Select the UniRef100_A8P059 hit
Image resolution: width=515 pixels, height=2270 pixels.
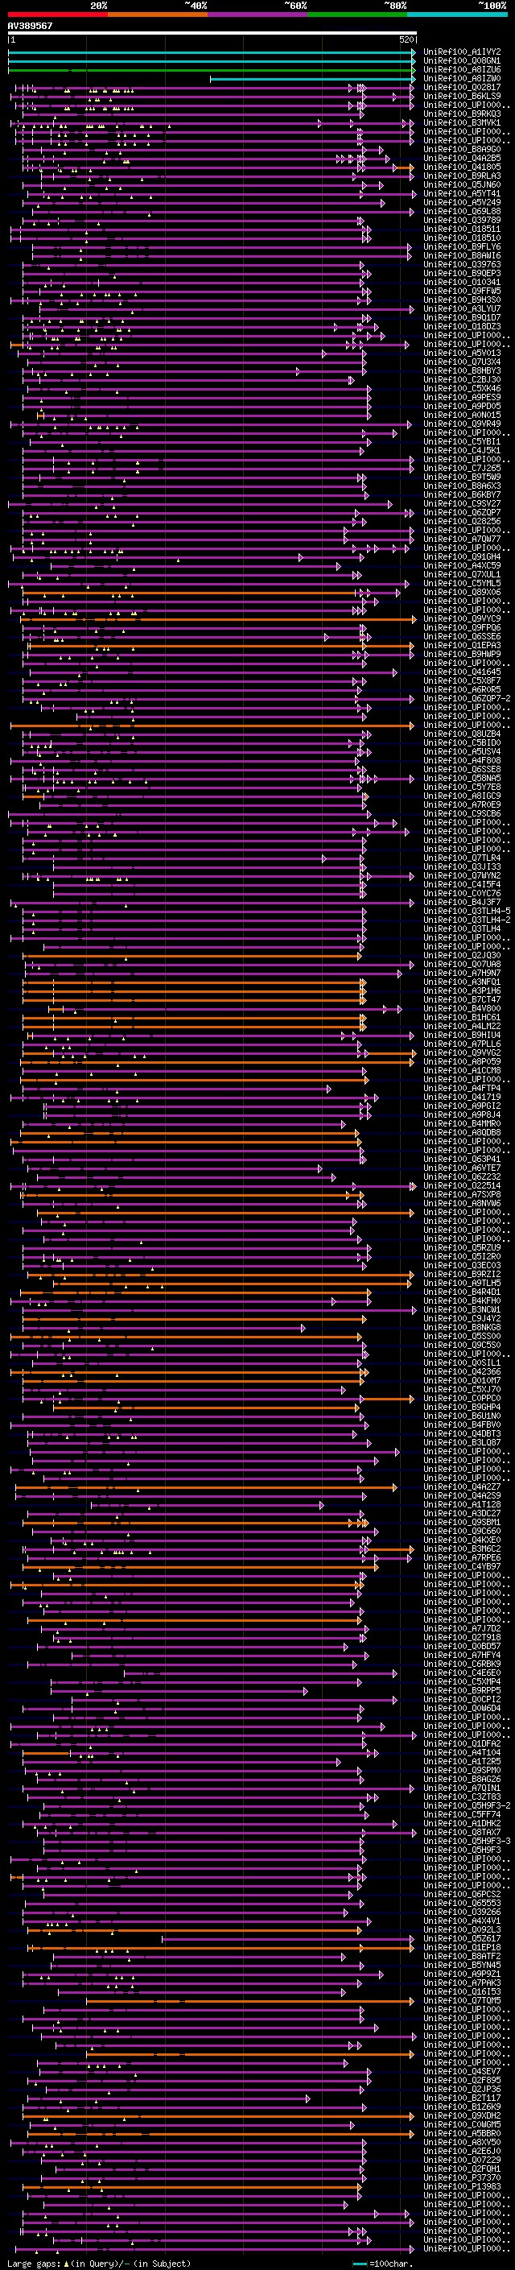click(x=462, y=1062)
